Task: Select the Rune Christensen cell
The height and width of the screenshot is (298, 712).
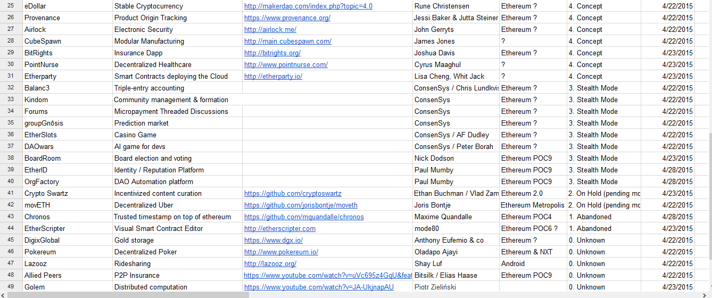Action: tap(456, 6)
